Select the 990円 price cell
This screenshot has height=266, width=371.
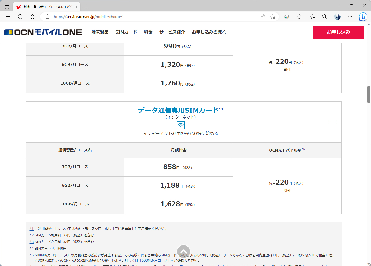coord(179,49)
